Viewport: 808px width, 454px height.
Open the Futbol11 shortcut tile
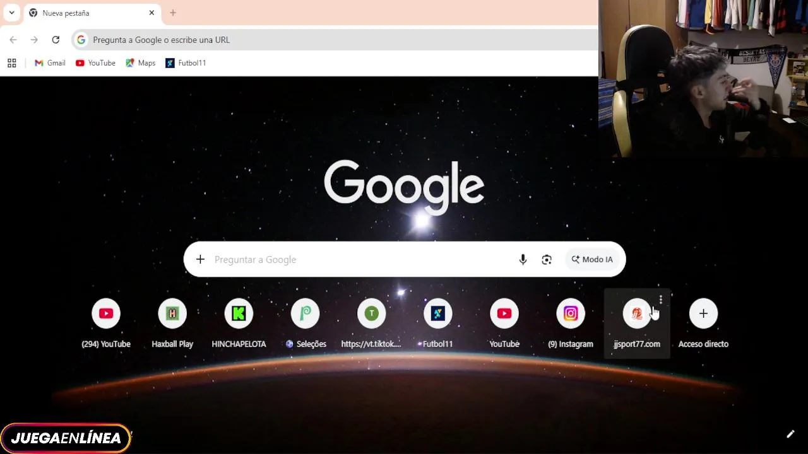click(x=437, y=323)
